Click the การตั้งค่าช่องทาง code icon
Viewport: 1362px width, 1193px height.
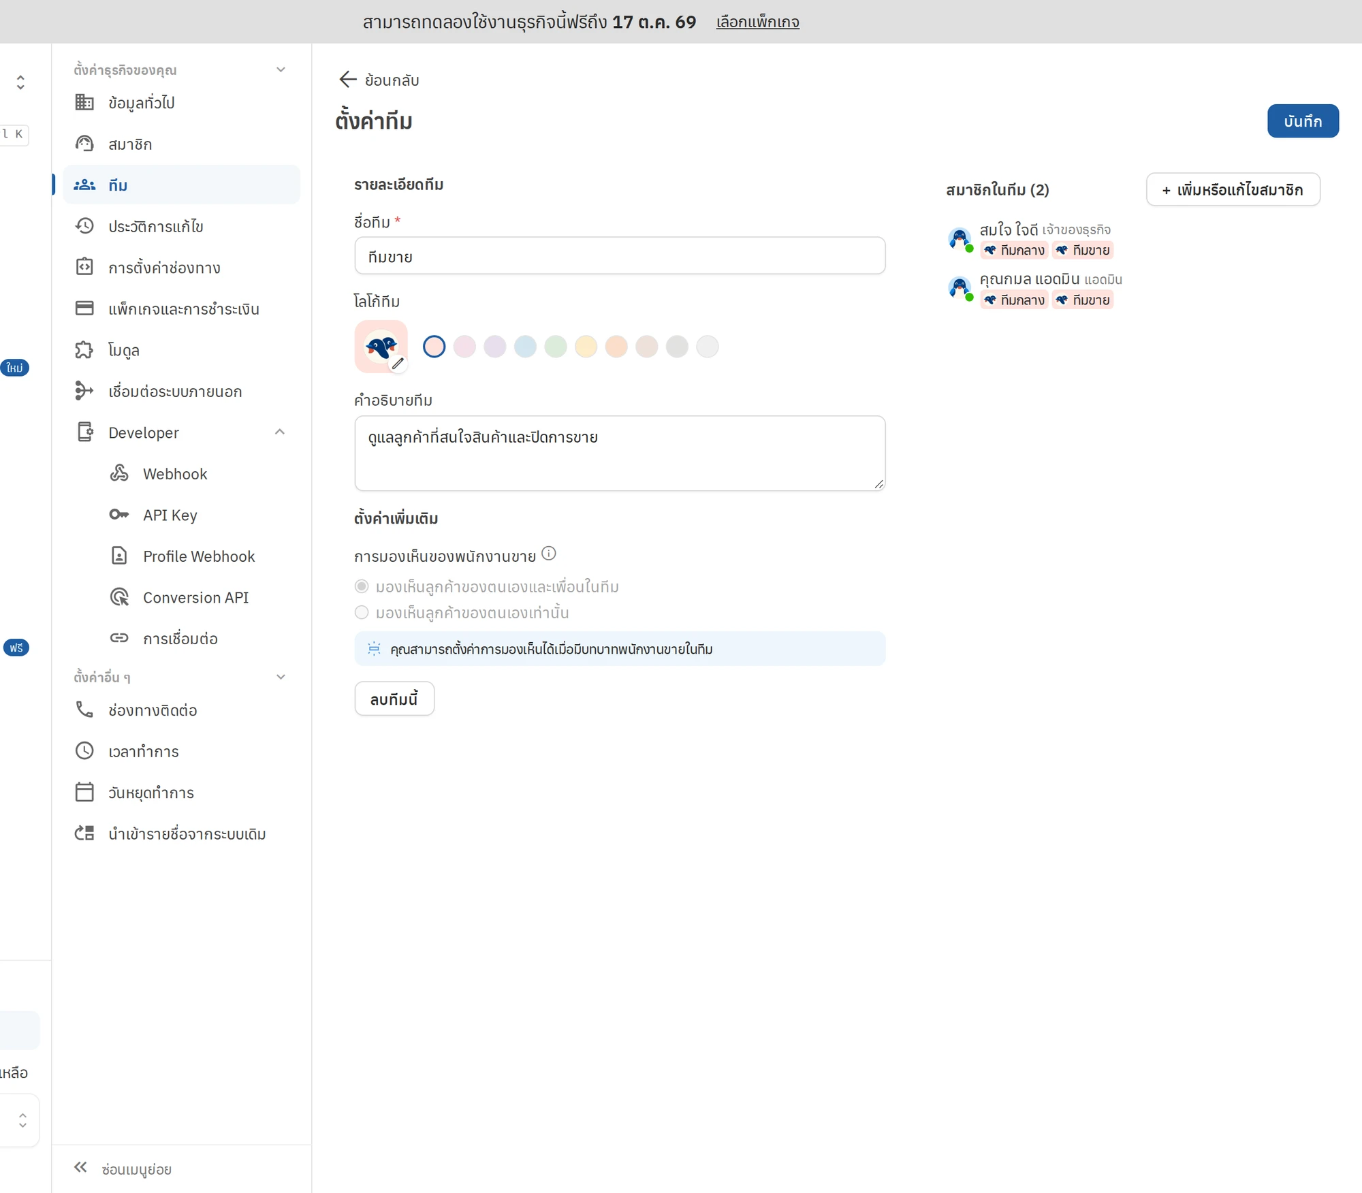84,267
